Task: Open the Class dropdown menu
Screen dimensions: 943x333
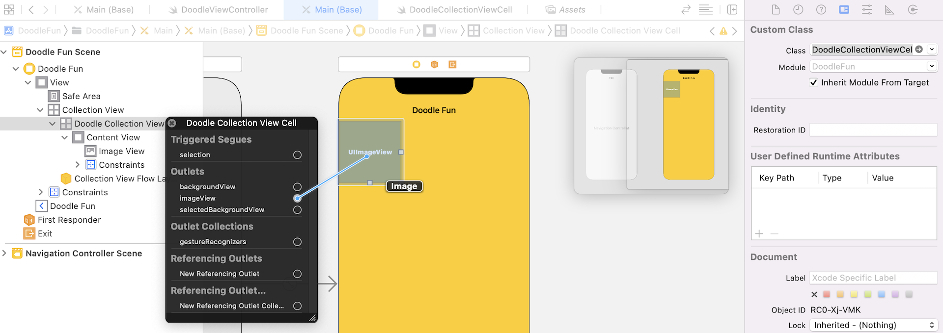Action: coord(932,50)
